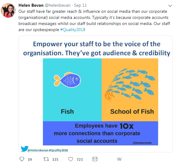Click the Sep 11 timestamp
Image resolution: width=173 pixels, height=163 pixels.
80,5
